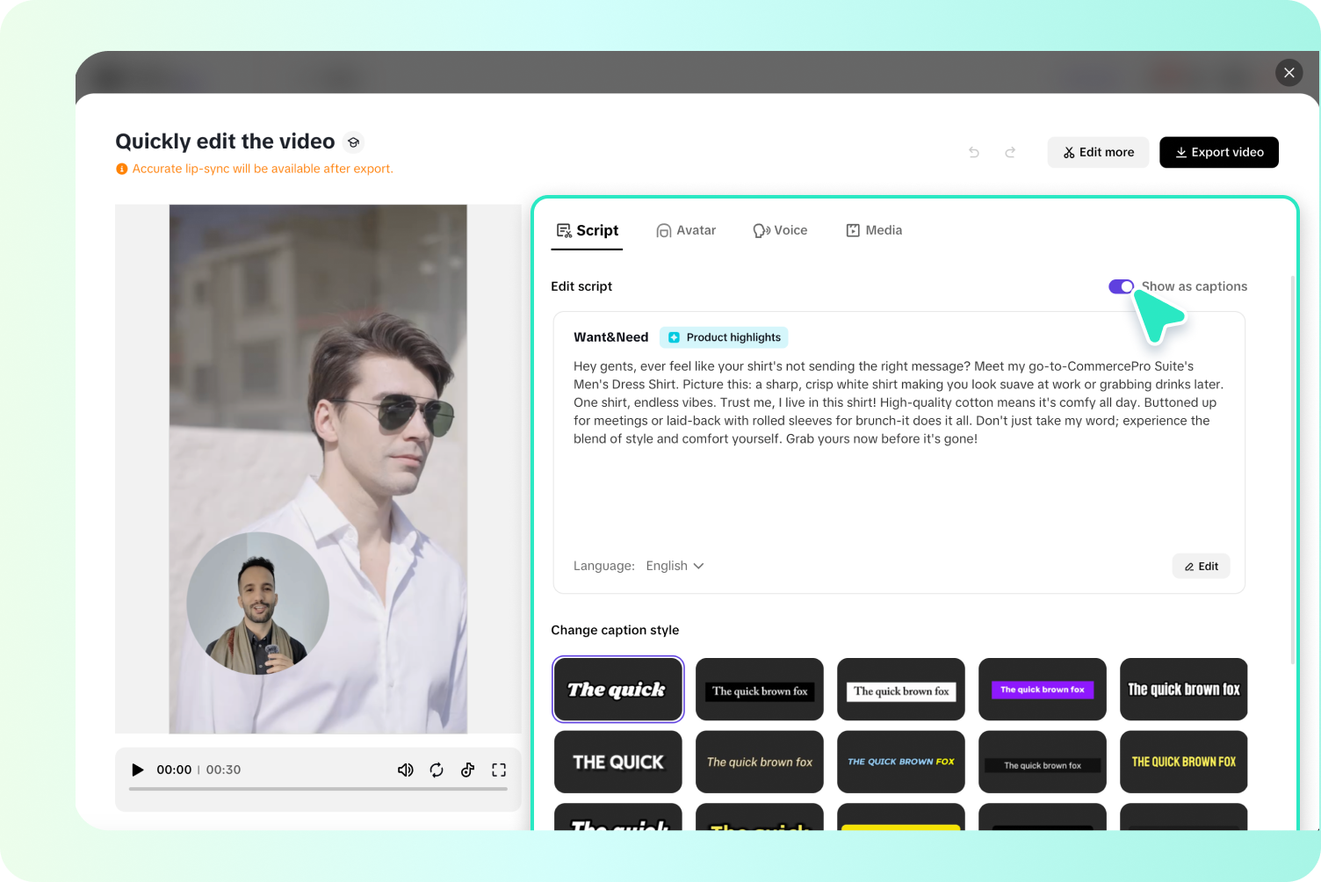The image size is (1321, 882).
Task: Select the yellow condensed uppercase caption style
Action: 1184,762
